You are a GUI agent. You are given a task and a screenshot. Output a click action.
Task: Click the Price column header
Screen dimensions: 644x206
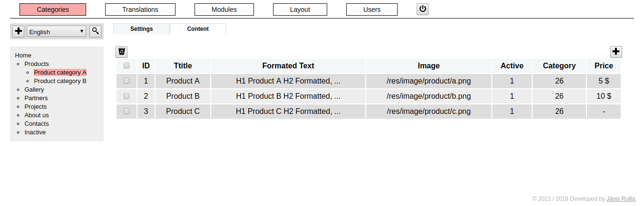click(x=604, y=66)
